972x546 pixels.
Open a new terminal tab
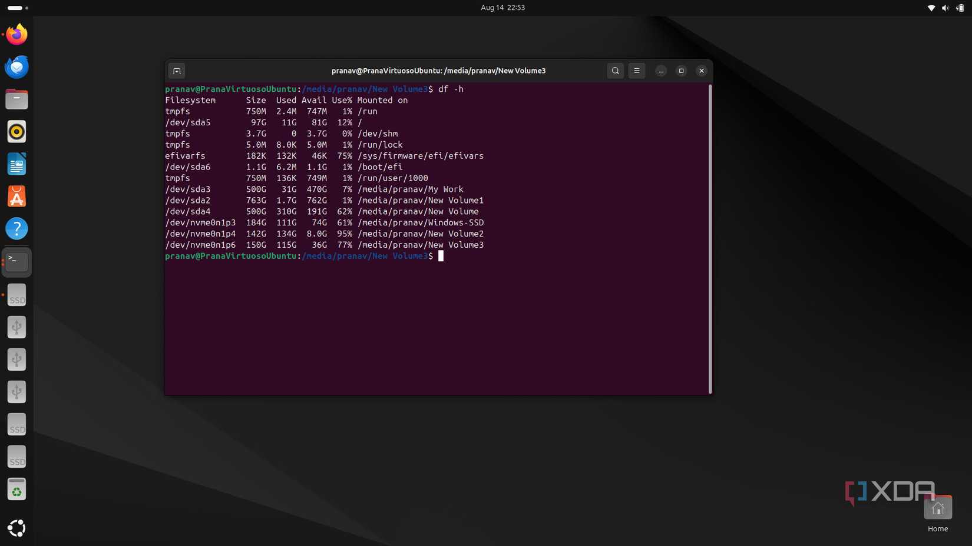(177, 71)
